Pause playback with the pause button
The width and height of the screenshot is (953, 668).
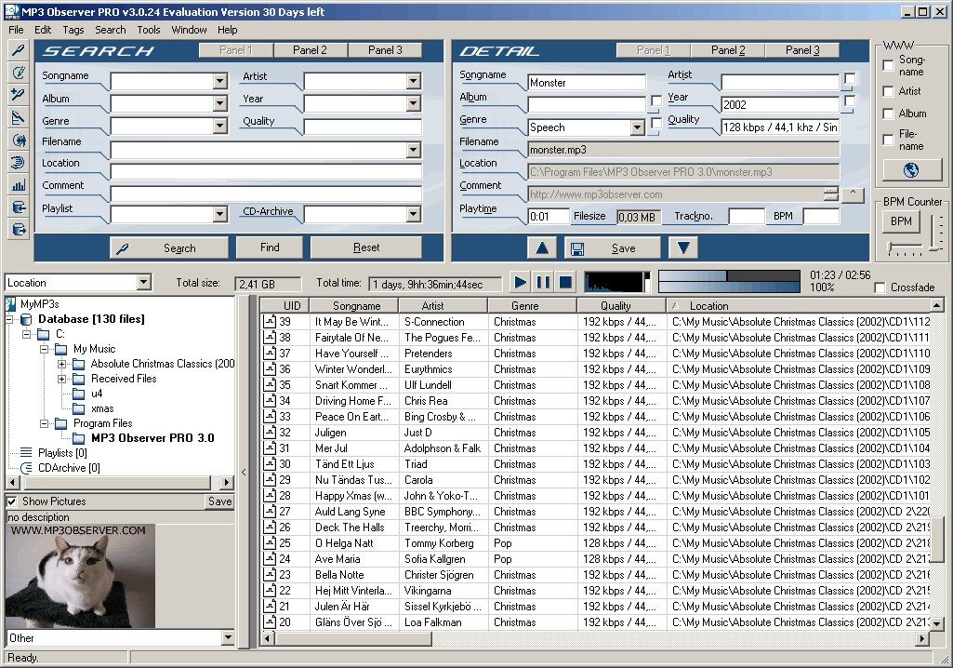coord(543,282)
